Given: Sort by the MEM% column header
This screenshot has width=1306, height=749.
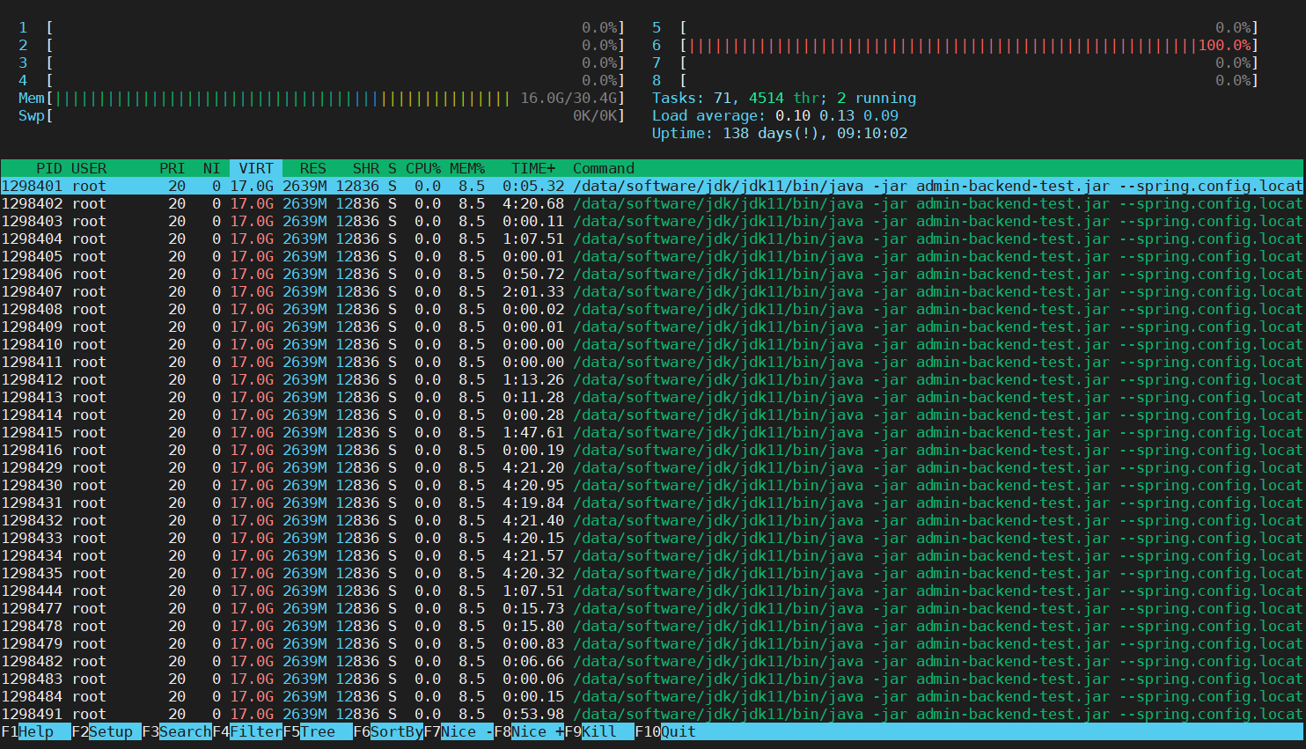Looking at the screenshot, I should pos(467,168).
